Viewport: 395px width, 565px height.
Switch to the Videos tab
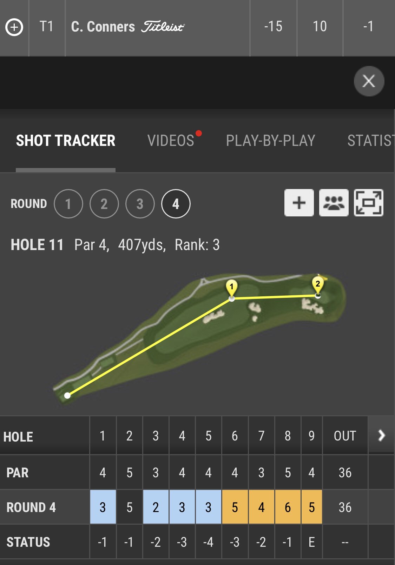click(x=171, y=141)
